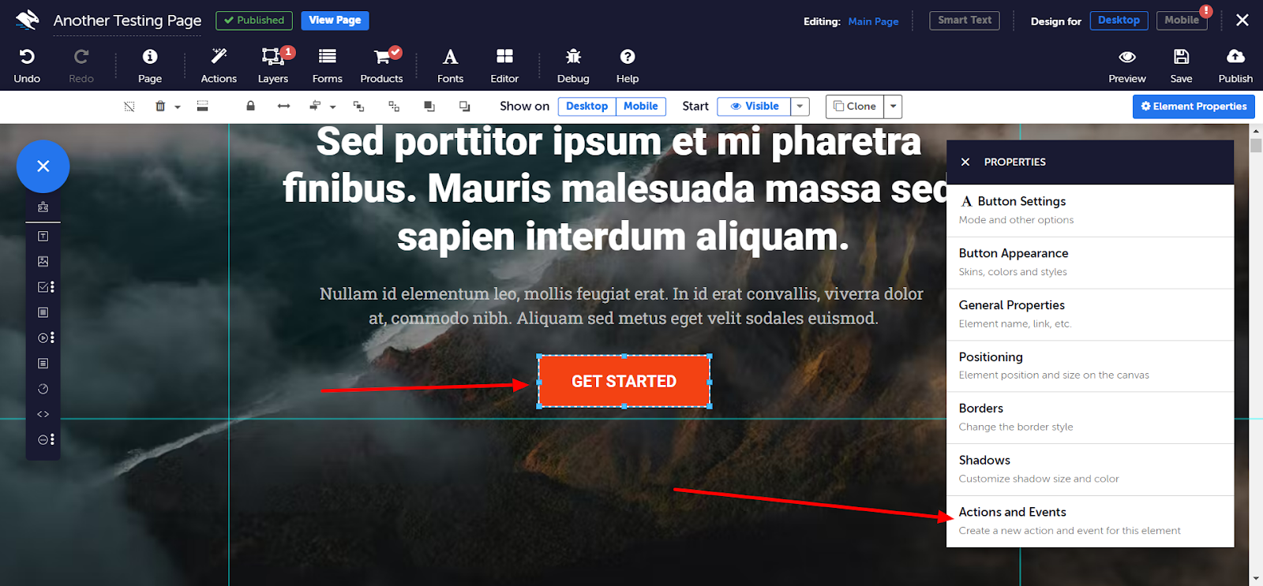Toggle Show on Desktop
Image resolution: width=1263 pixels, height=586 pixels.
[x=587, y=106]
